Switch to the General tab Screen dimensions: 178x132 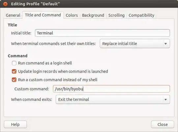(x=13, y=15)
